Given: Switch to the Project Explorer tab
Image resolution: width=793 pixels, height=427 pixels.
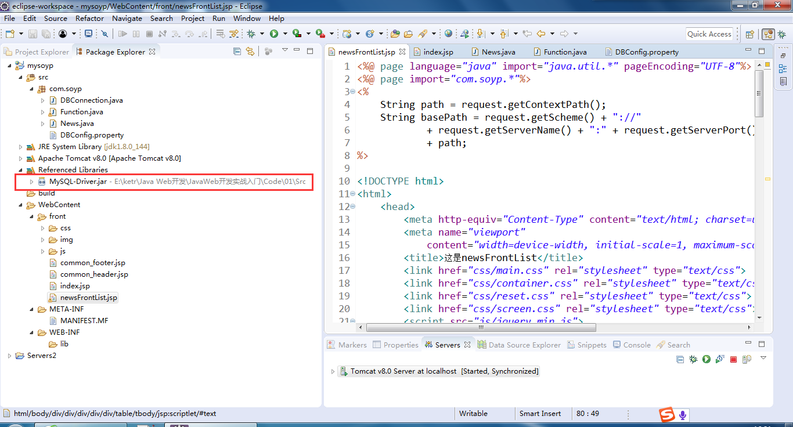Looking at the screenshot, I should click(x=36, y=52).
